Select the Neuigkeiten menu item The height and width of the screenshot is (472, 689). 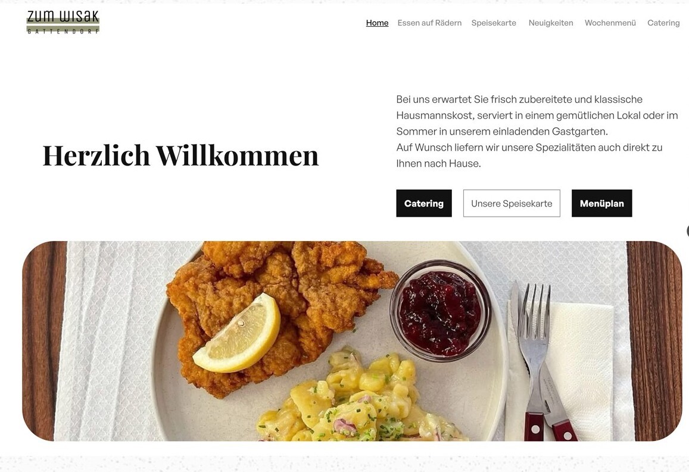click(551, 23)
